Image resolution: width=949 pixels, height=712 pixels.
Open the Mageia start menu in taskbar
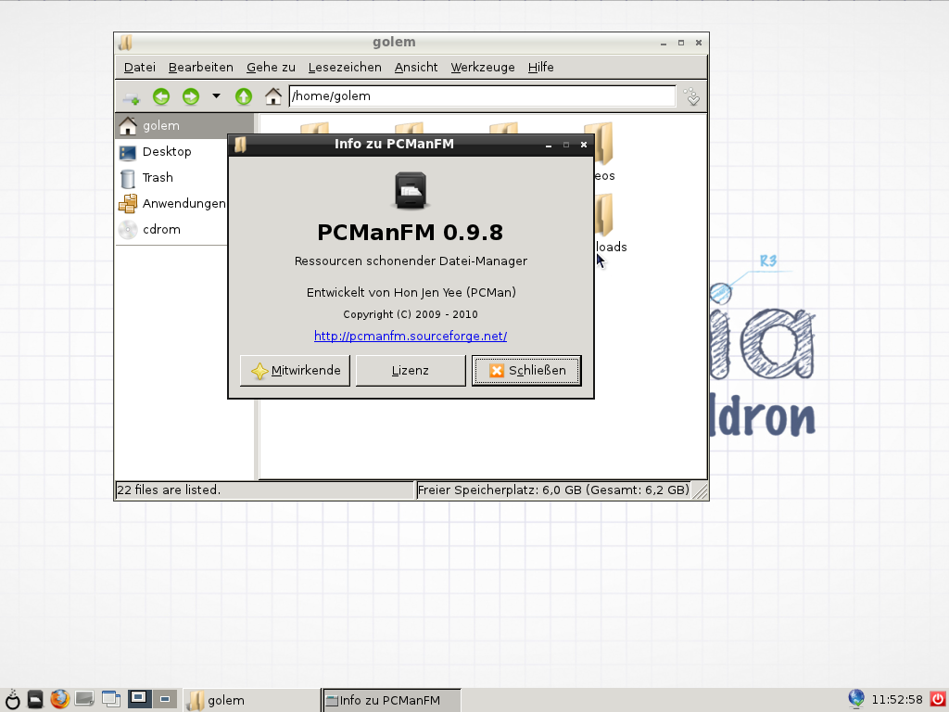(x=12, y=699)
